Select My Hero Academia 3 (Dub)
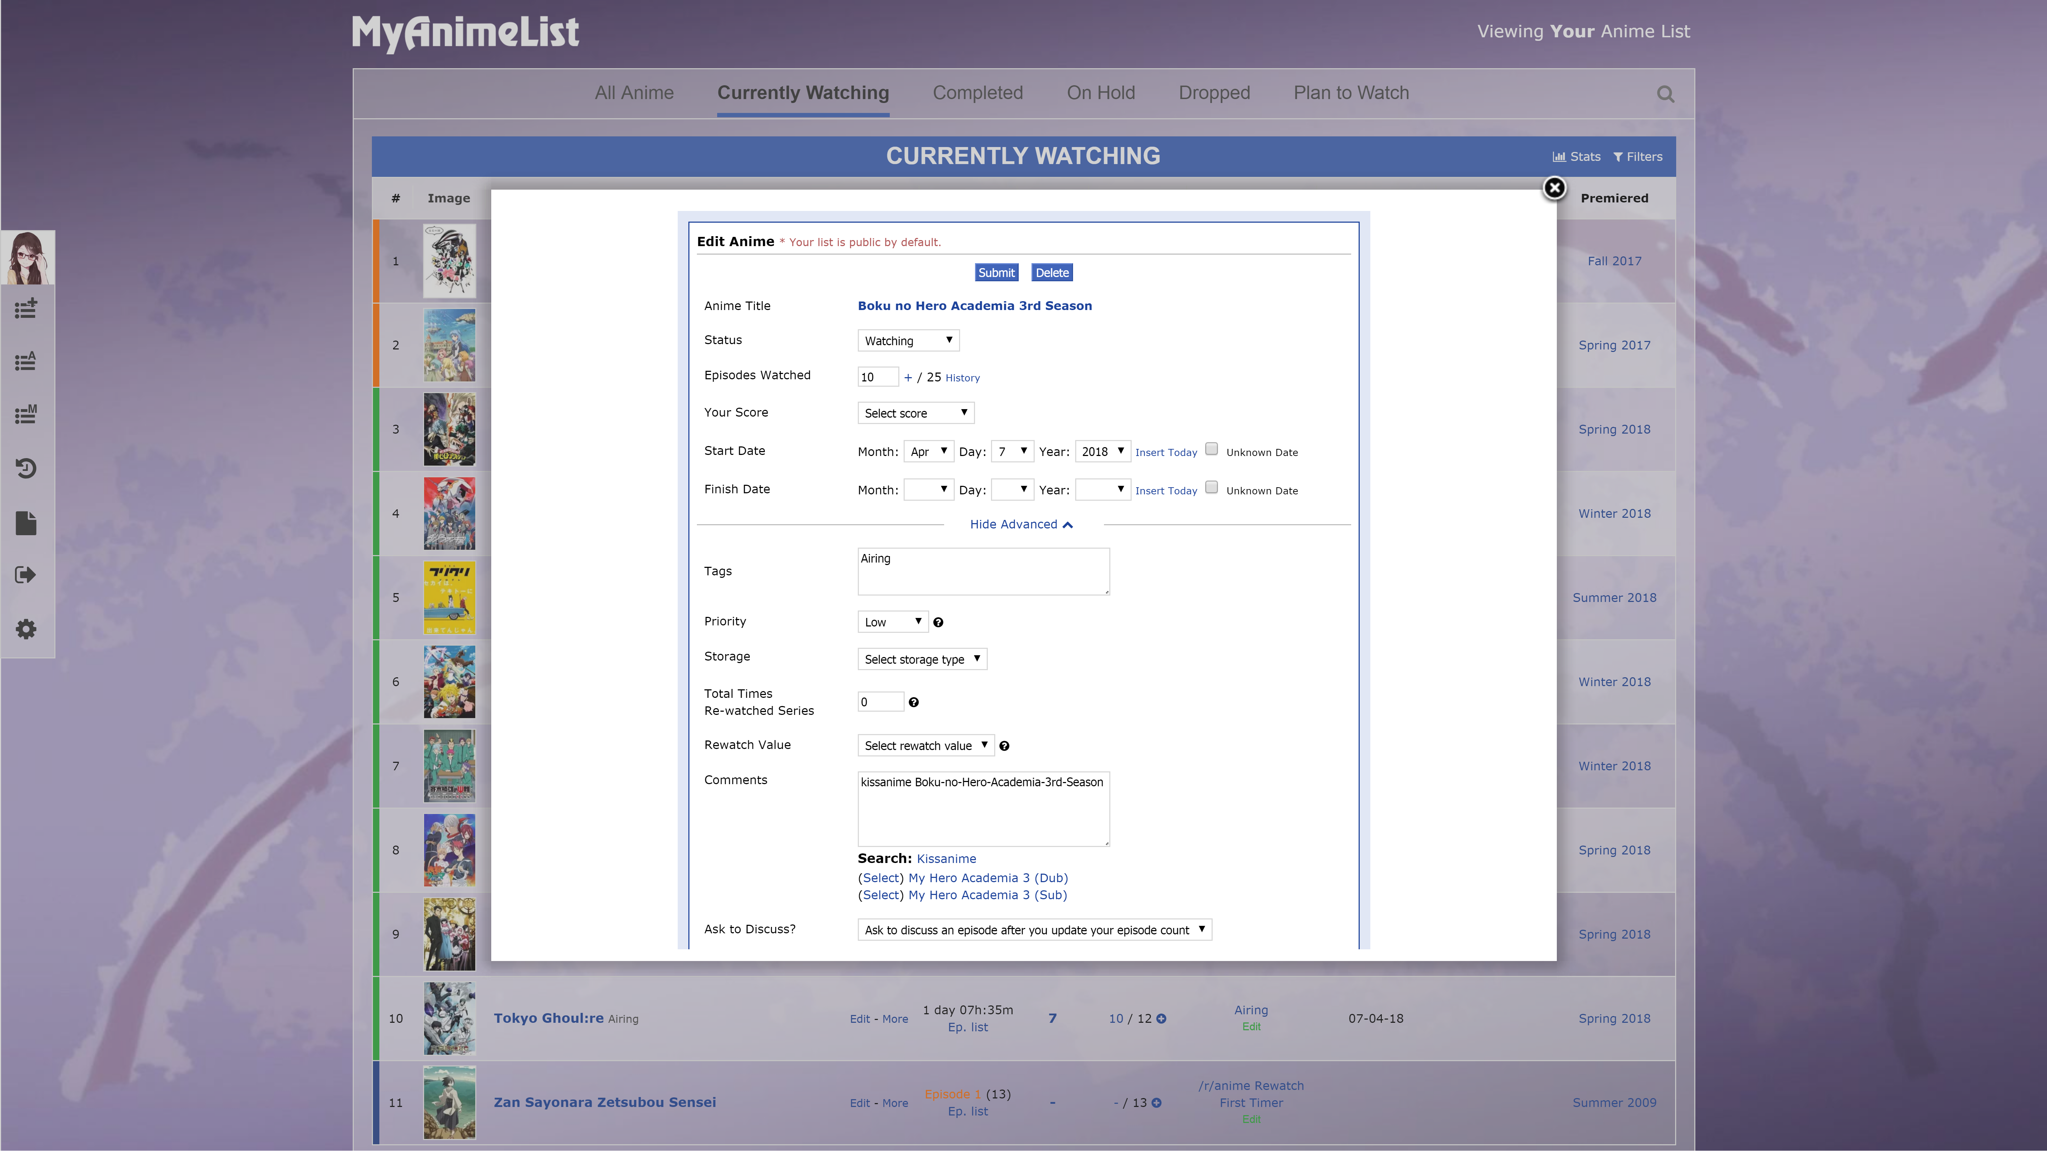 [882, 878]
